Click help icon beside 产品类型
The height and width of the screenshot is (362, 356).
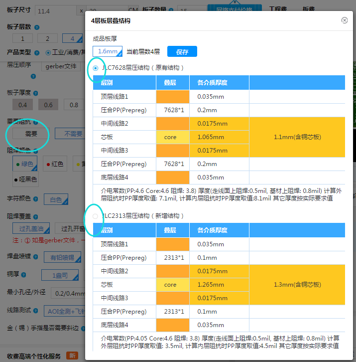point(37,52)
